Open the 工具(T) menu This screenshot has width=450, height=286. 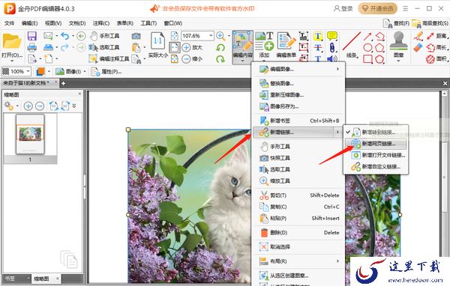[148, 23]
